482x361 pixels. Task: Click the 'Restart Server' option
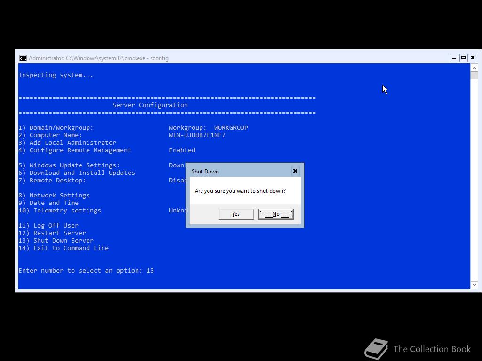pos(52,233)
